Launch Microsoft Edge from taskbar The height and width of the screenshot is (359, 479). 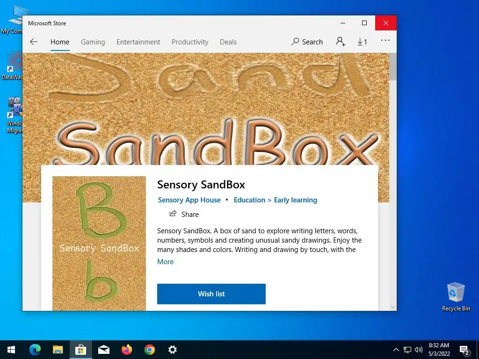coord(35,350)
